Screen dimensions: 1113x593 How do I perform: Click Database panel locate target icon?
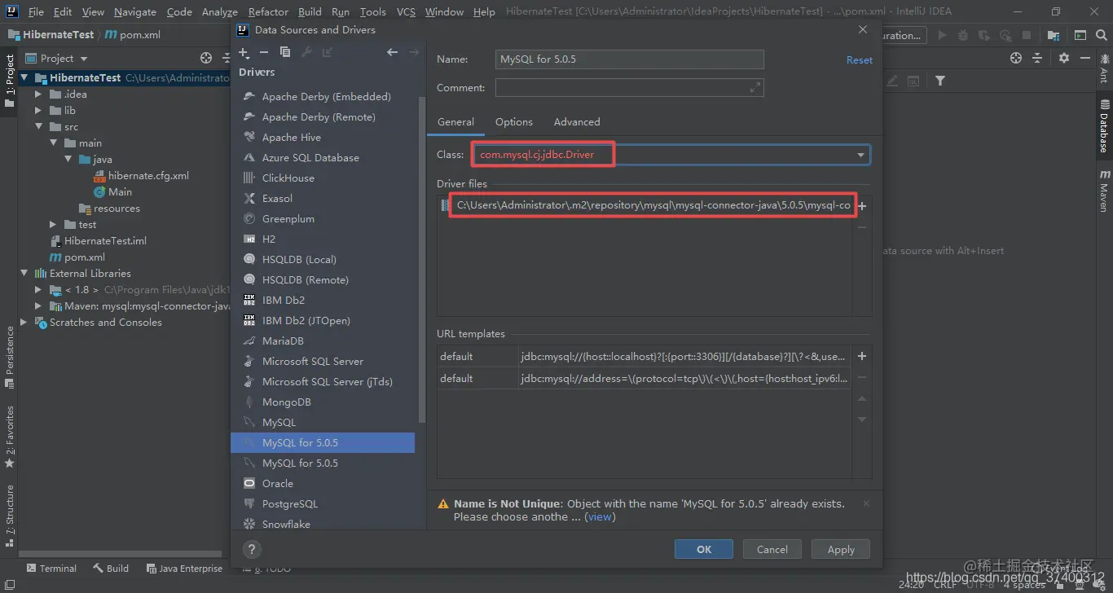point(1016,58)
